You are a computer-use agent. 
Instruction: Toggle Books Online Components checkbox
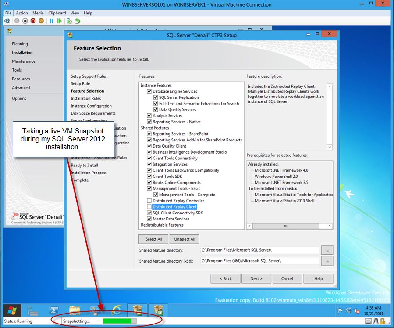click(x=149, y=183)
